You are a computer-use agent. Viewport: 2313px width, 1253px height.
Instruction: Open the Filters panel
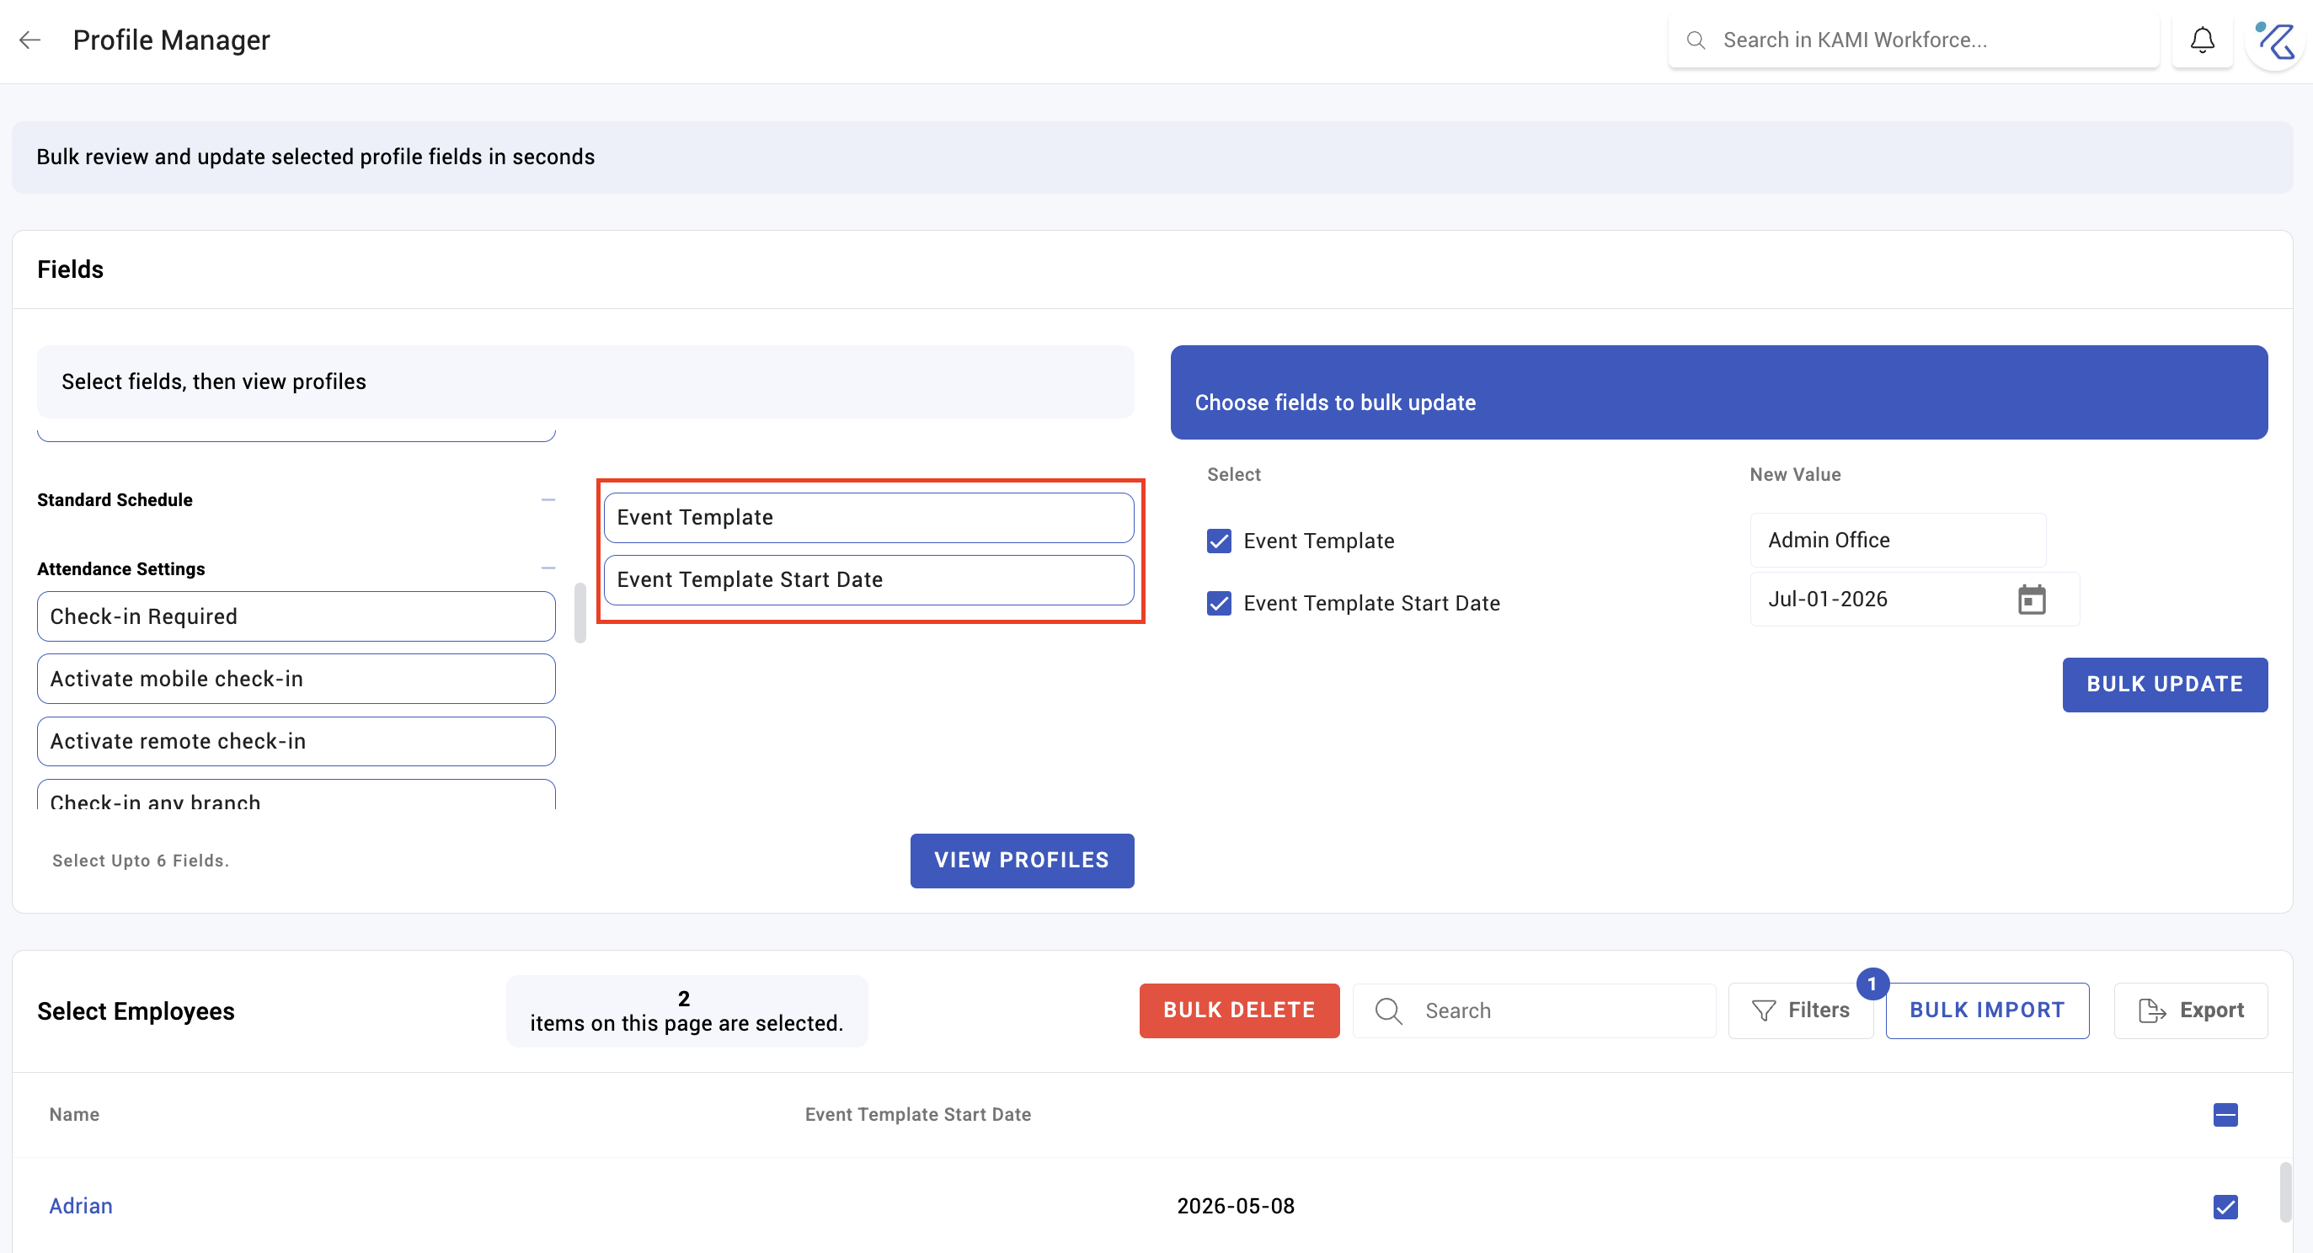pos(1800,1010)
